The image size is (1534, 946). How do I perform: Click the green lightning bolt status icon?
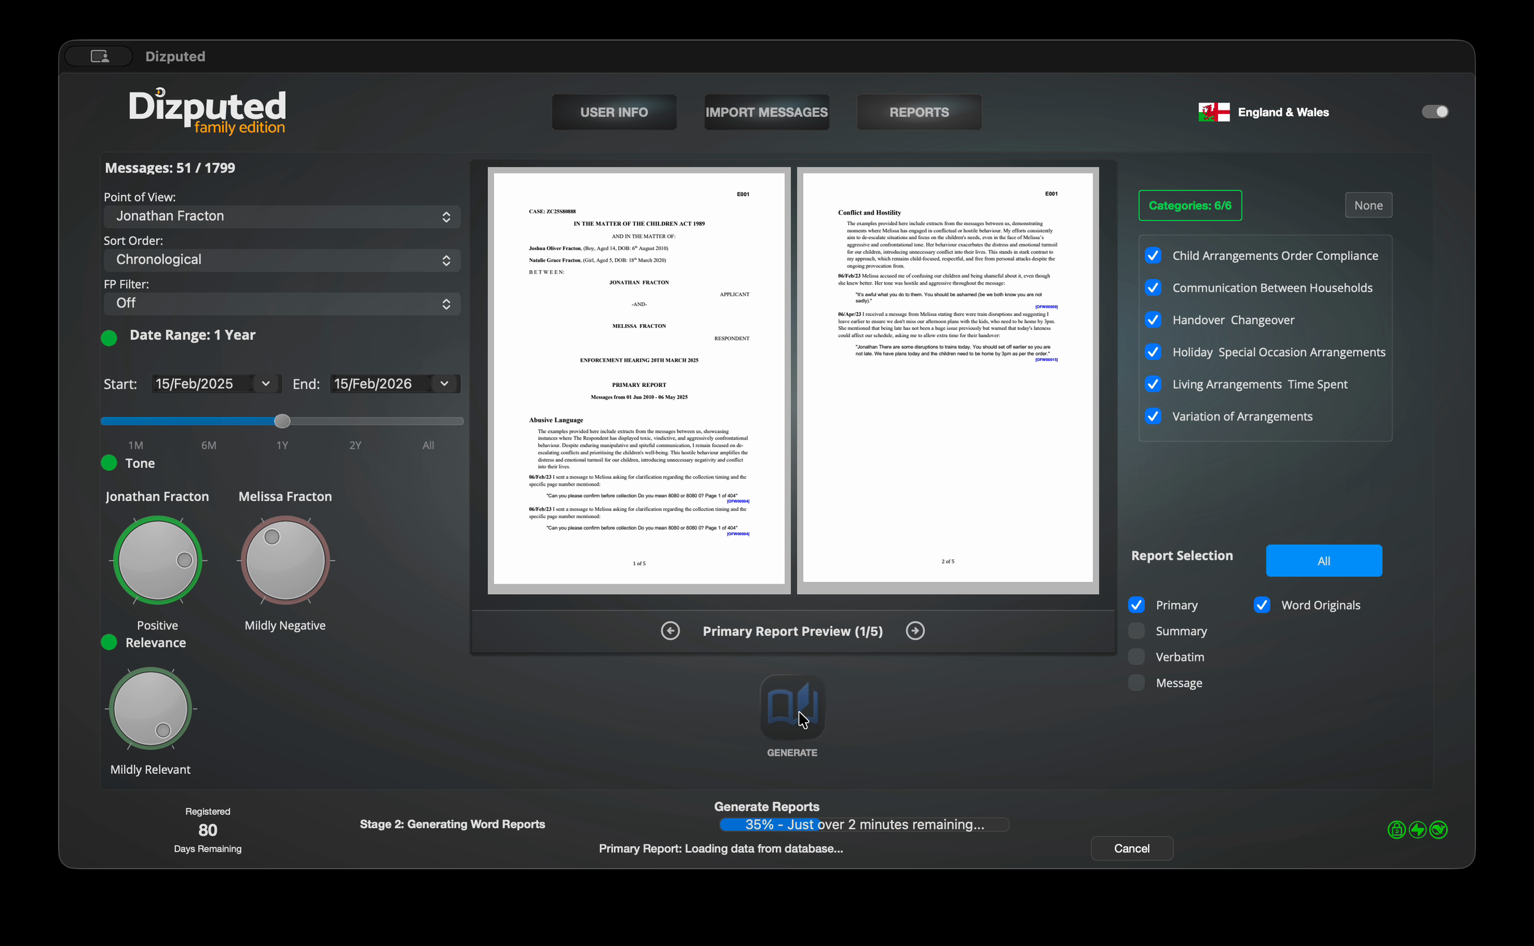coord(1417,830)
